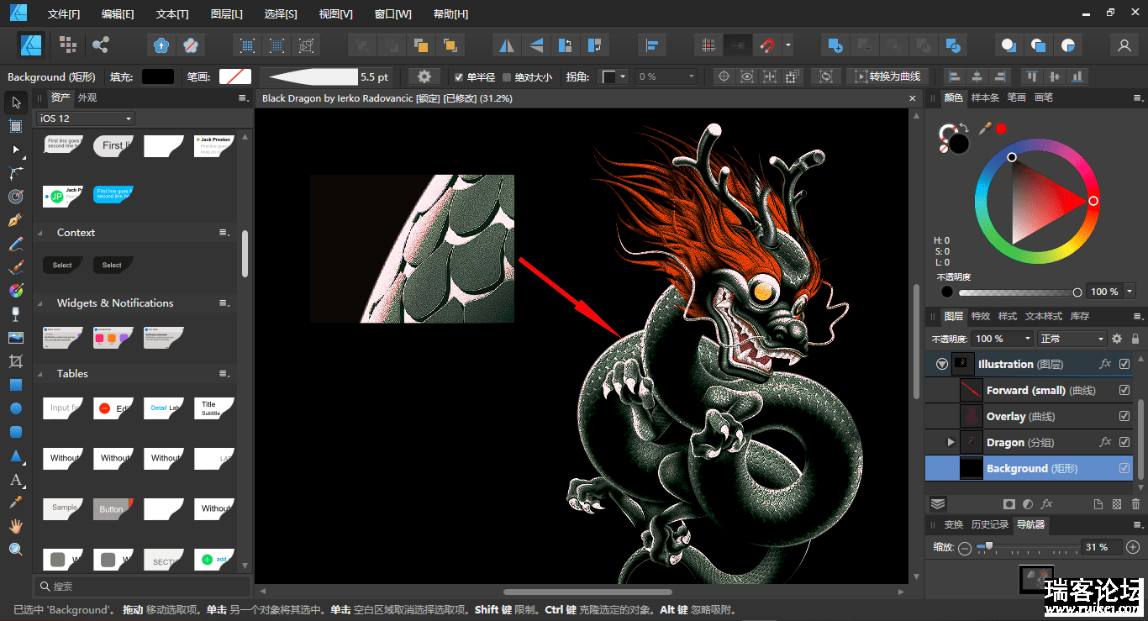1148x621 pixels.
Task: Click the black fill color swatch
Action: 158,76
